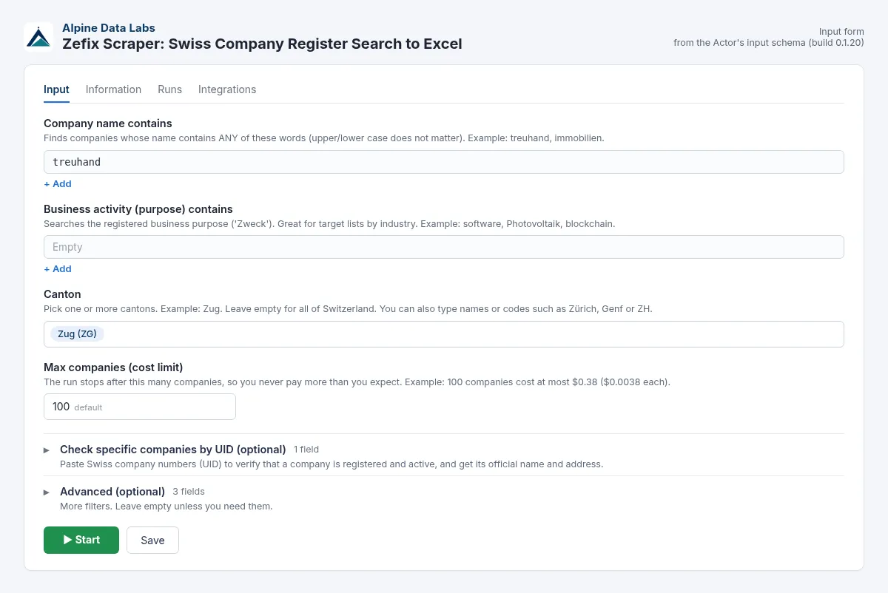This screenshot has width=888, height=593.
Task: Click the 'Advanced (optional)' heading text
Action: [x=112, y=491]
